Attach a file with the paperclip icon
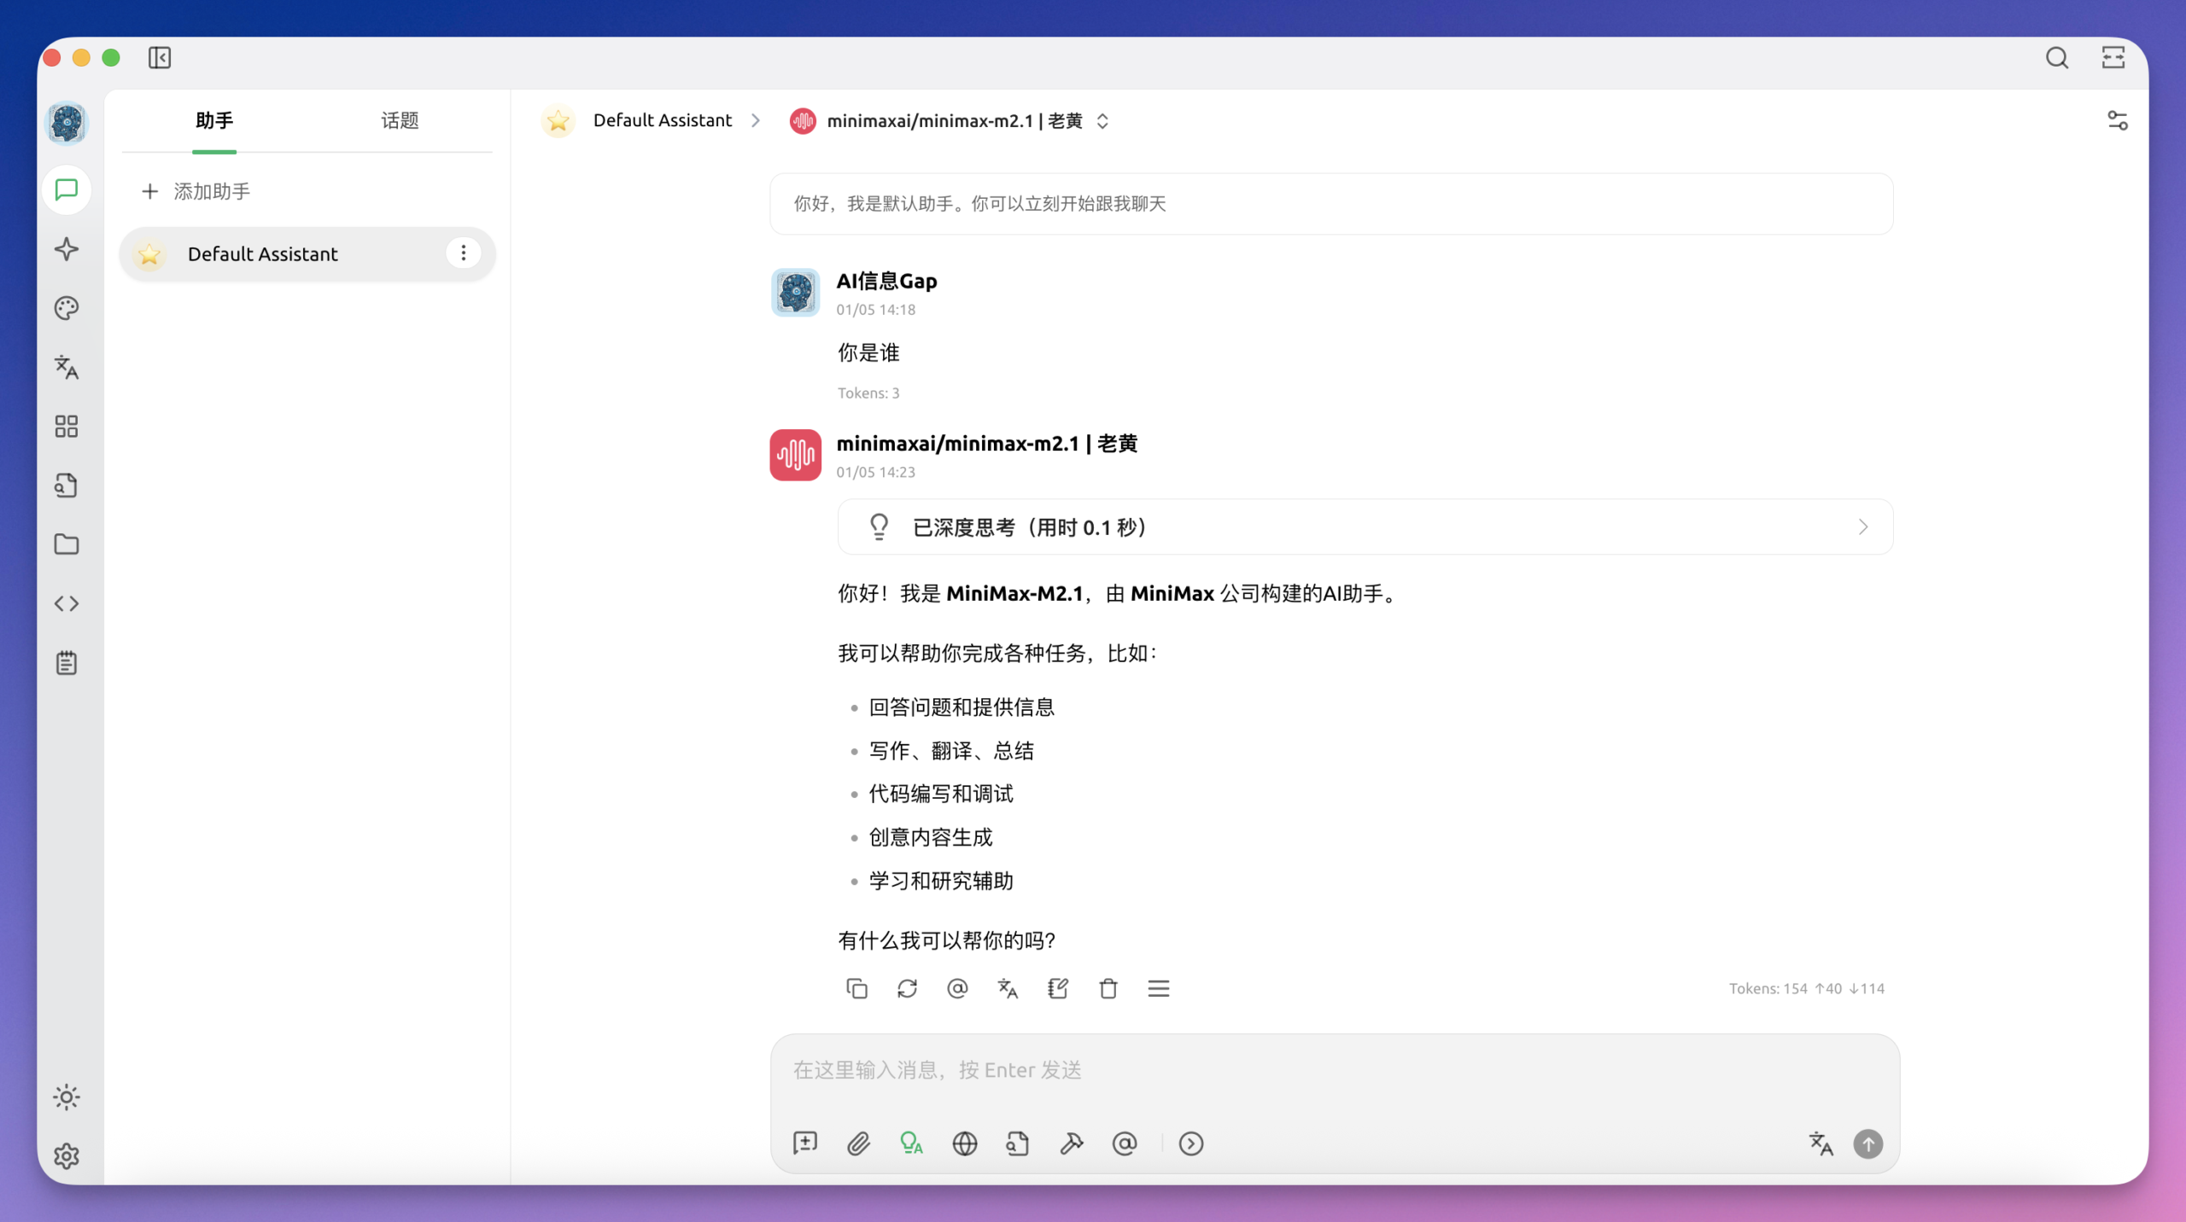This screenshot has height=1222, width=2186. click(x=858, y=1143)
